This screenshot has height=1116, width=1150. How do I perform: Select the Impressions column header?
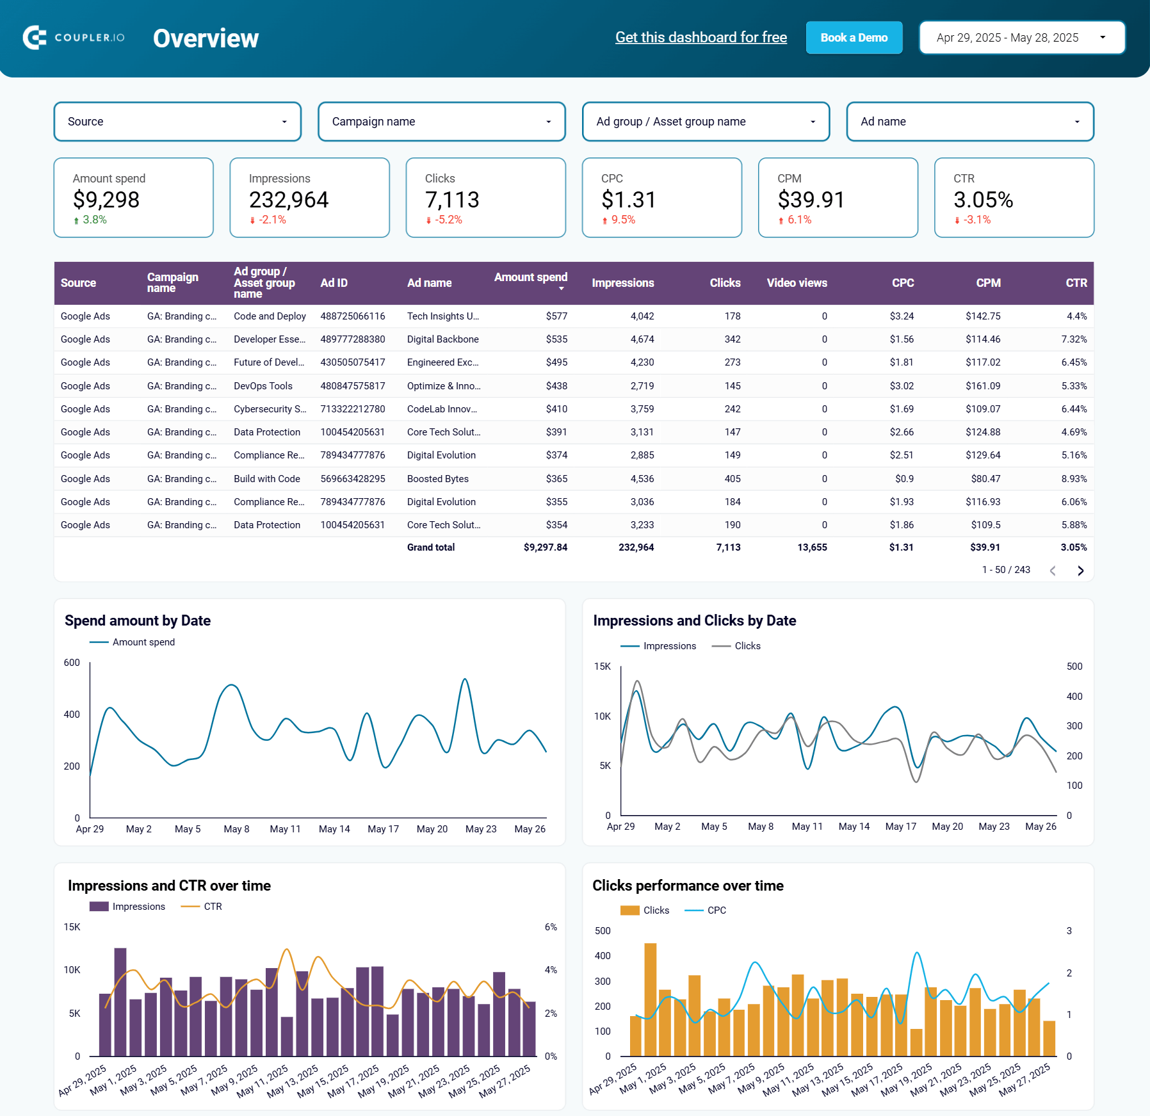tap(622, 282)
